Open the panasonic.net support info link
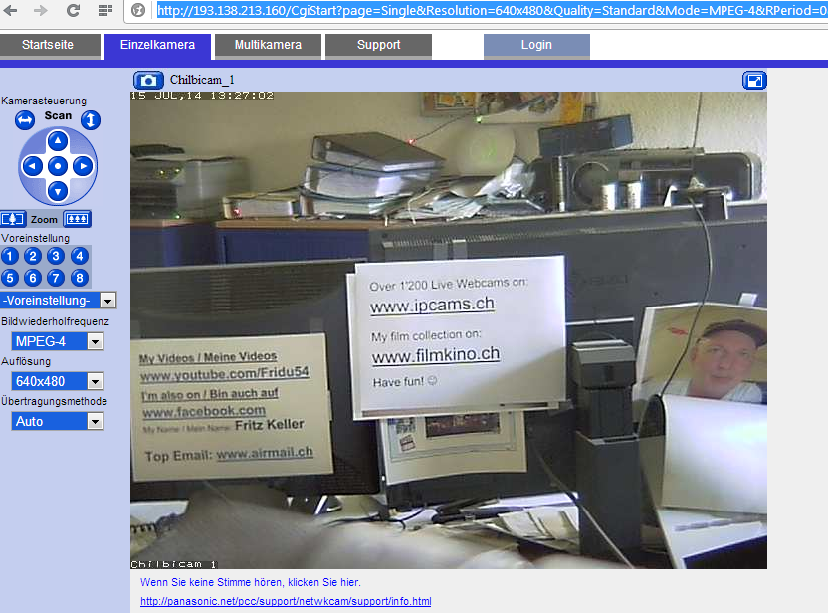 coord(286,601)
